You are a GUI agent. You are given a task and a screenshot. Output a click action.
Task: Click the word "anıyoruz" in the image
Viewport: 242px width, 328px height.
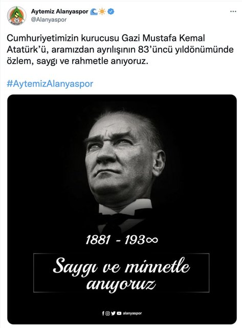(121, 285)
